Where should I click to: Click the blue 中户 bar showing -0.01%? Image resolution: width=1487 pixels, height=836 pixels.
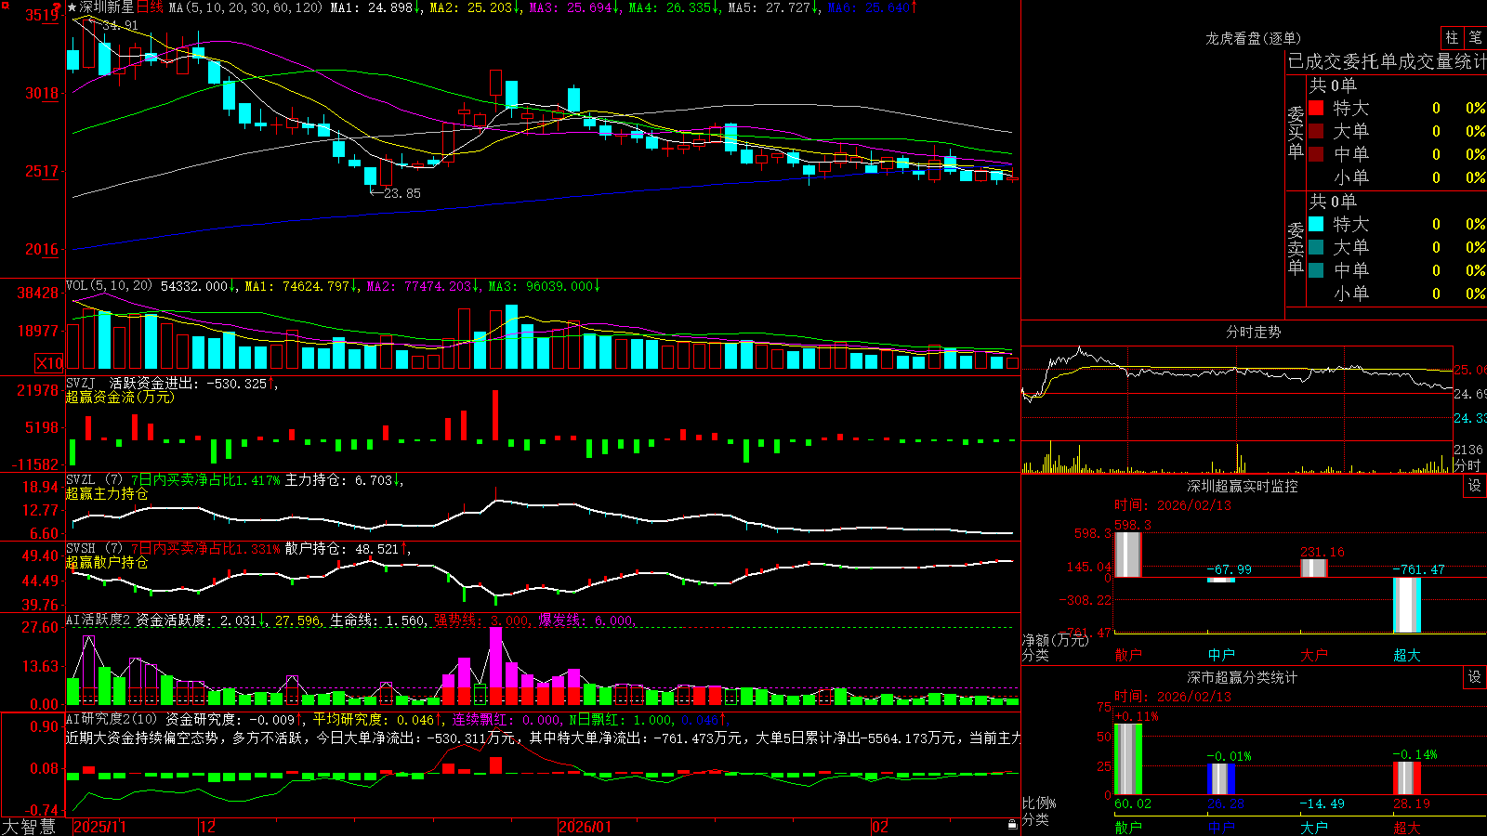(x=1220, y=779)
